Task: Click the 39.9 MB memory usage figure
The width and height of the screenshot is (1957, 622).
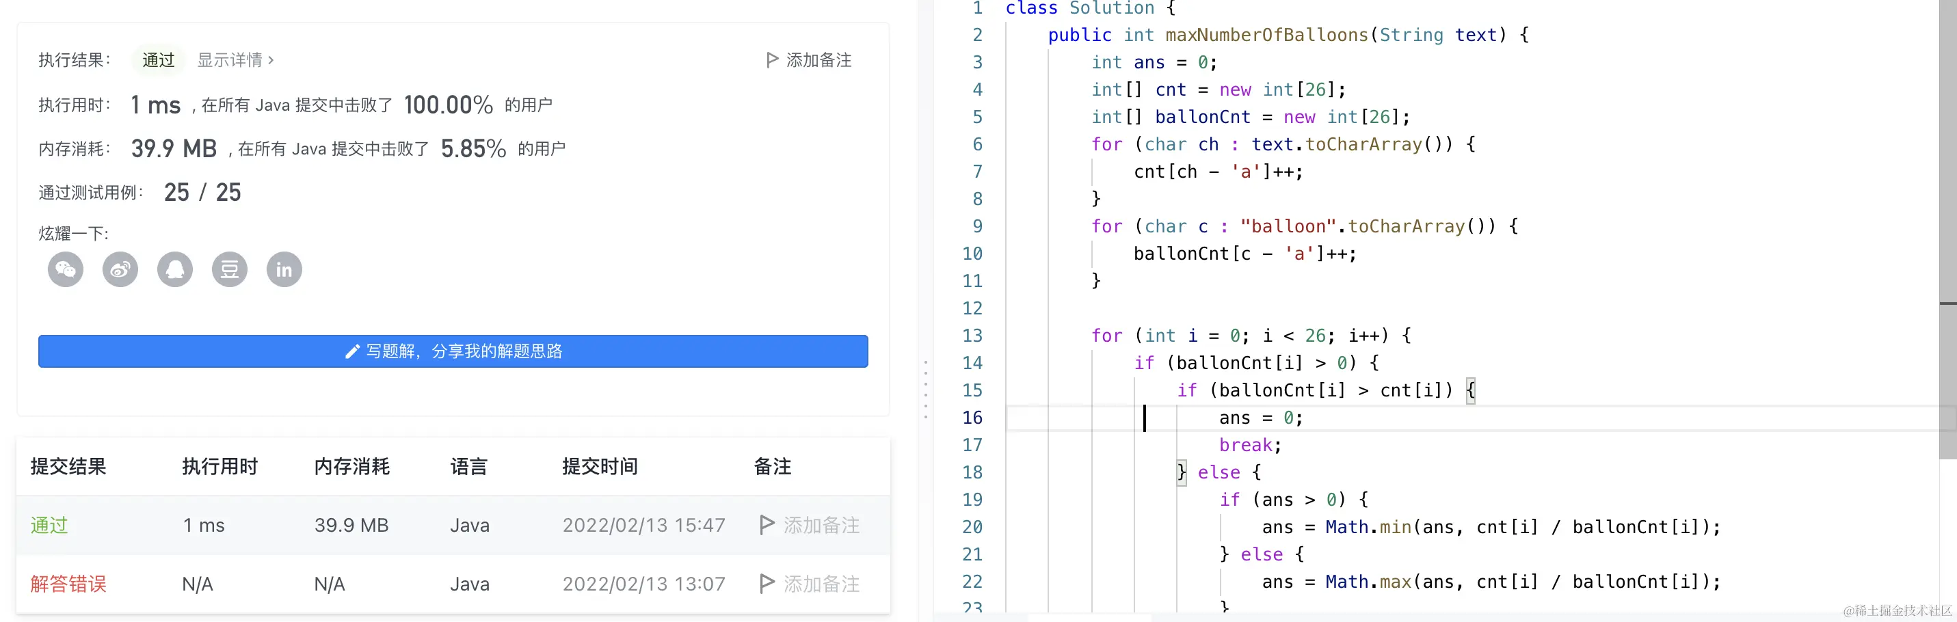Action: (x=174, y=149)
